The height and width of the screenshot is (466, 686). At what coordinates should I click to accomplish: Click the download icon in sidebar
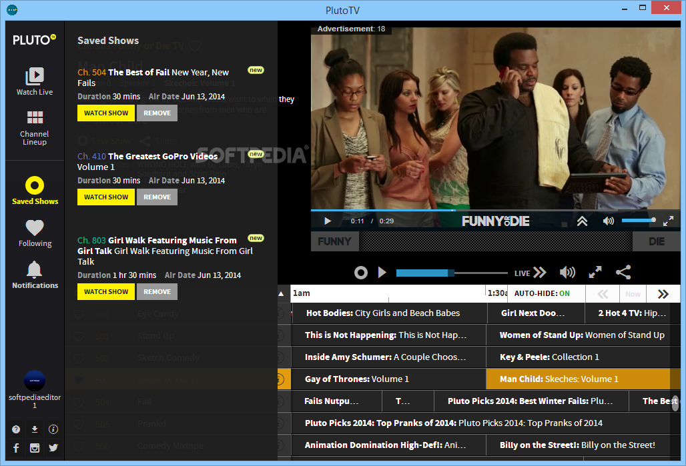35,429
